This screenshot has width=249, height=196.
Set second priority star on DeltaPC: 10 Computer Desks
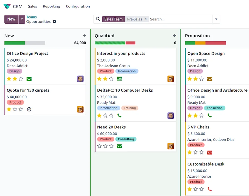pos(105,116)
